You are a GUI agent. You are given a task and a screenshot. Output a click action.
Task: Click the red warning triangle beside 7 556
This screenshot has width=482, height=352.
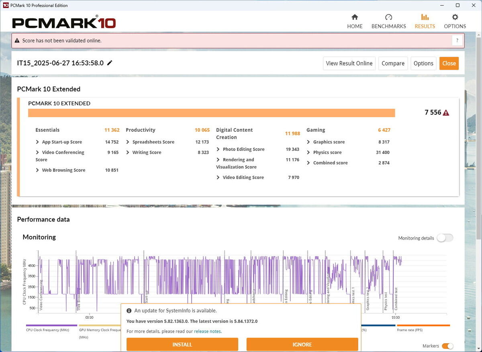446,113
